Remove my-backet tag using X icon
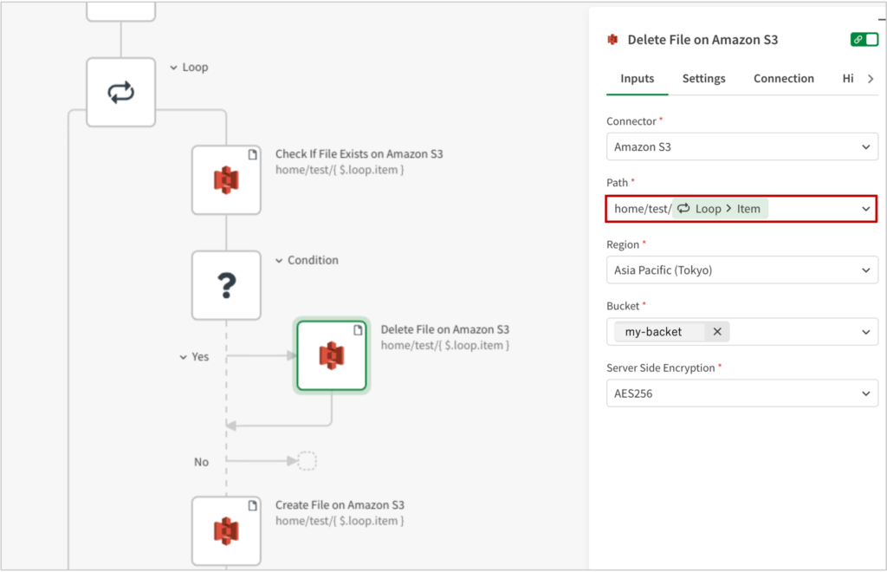 717,332
